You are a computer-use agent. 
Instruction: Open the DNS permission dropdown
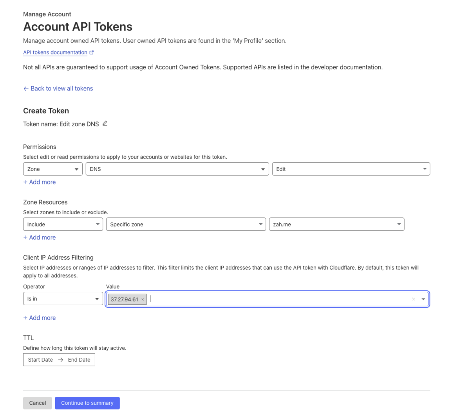177,169
